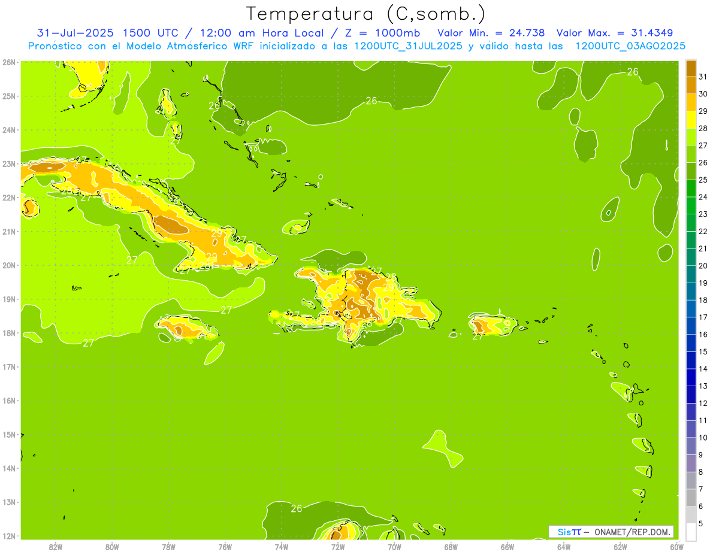719x555 pixels.
Task: Pick the olive green legend band between 25 and 26
Action: pyautogui.click(x=691, y=171)
